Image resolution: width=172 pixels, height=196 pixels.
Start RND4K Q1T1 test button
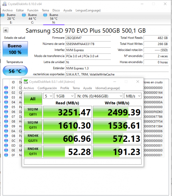click(33, 151)
